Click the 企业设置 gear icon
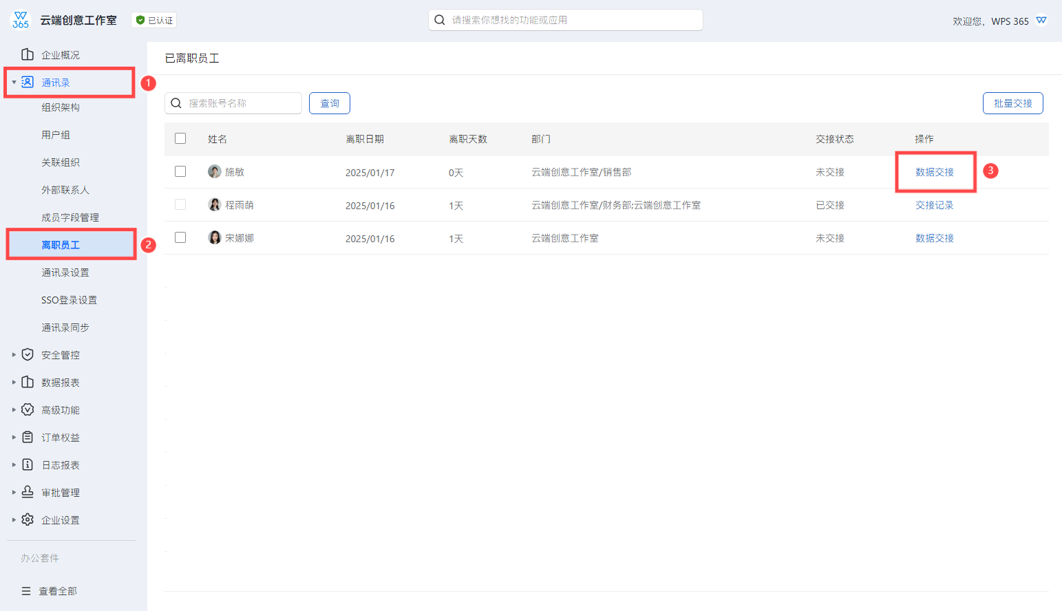Screen dimensions: 1062x611 tap(28, 519)
